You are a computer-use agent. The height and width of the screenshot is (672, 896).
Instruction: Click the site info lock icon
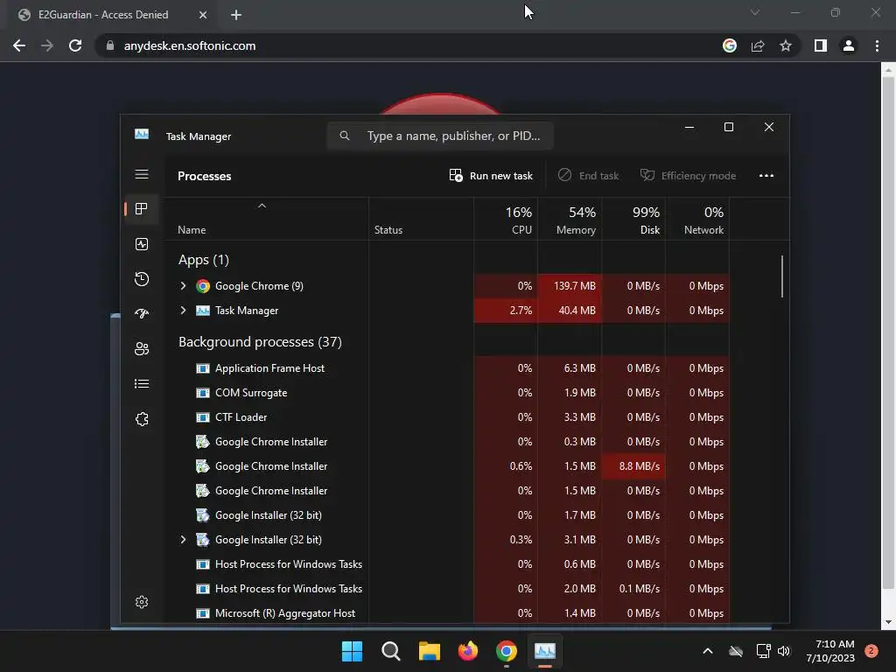[110, 45]
